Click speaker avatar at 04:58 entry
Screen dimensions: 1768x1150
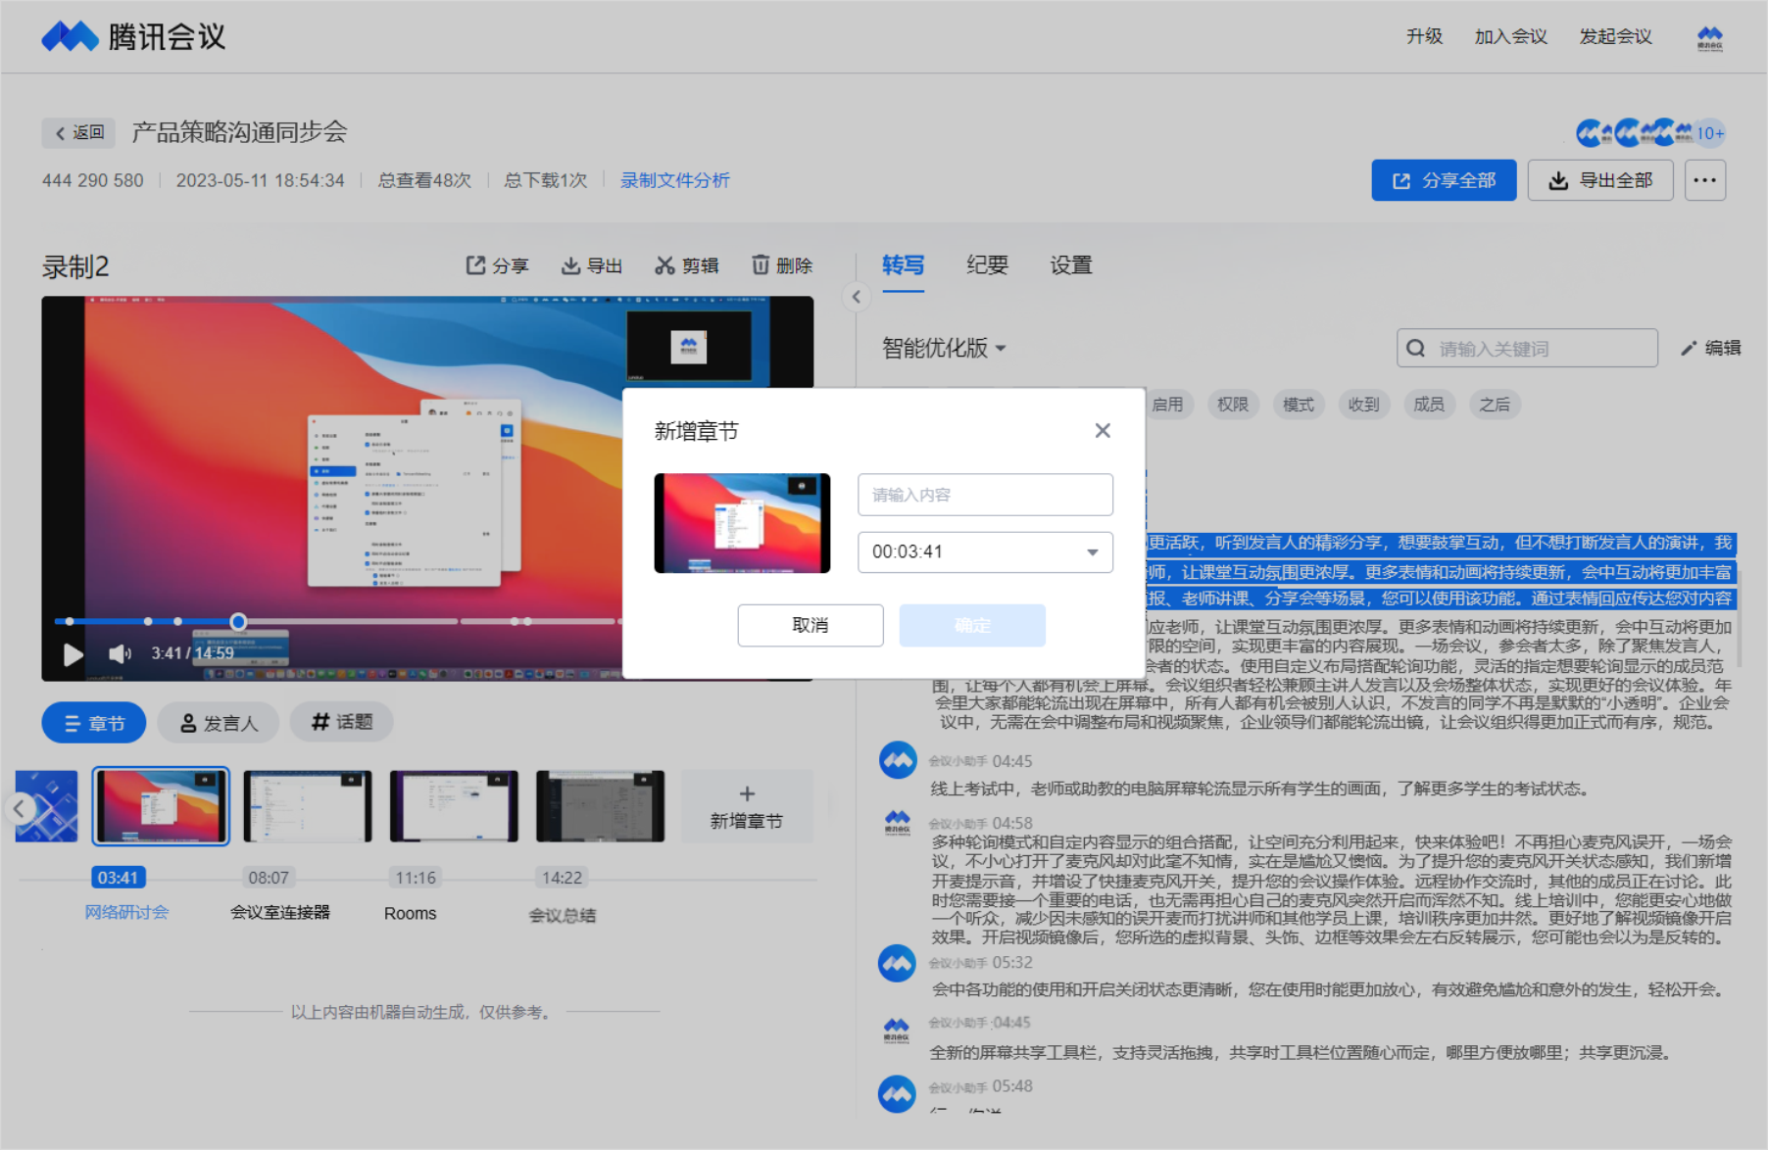click(898, 822)
